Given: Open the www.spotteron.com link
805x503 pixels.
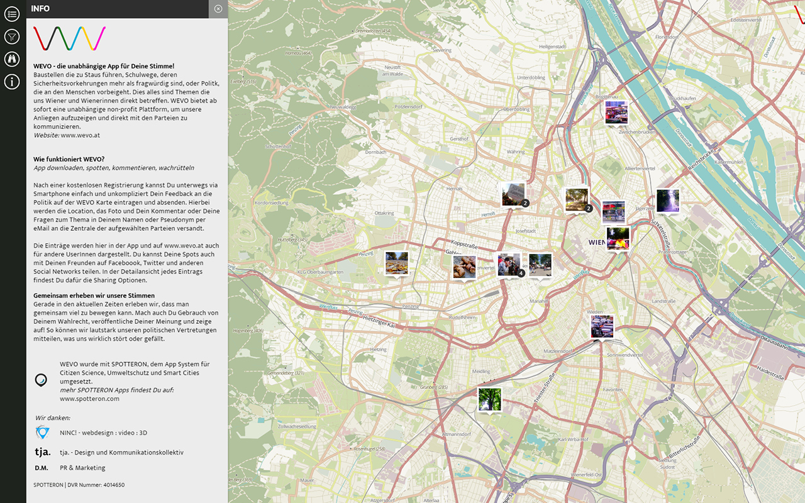Looking at the screenshot, I should (89, 399).
